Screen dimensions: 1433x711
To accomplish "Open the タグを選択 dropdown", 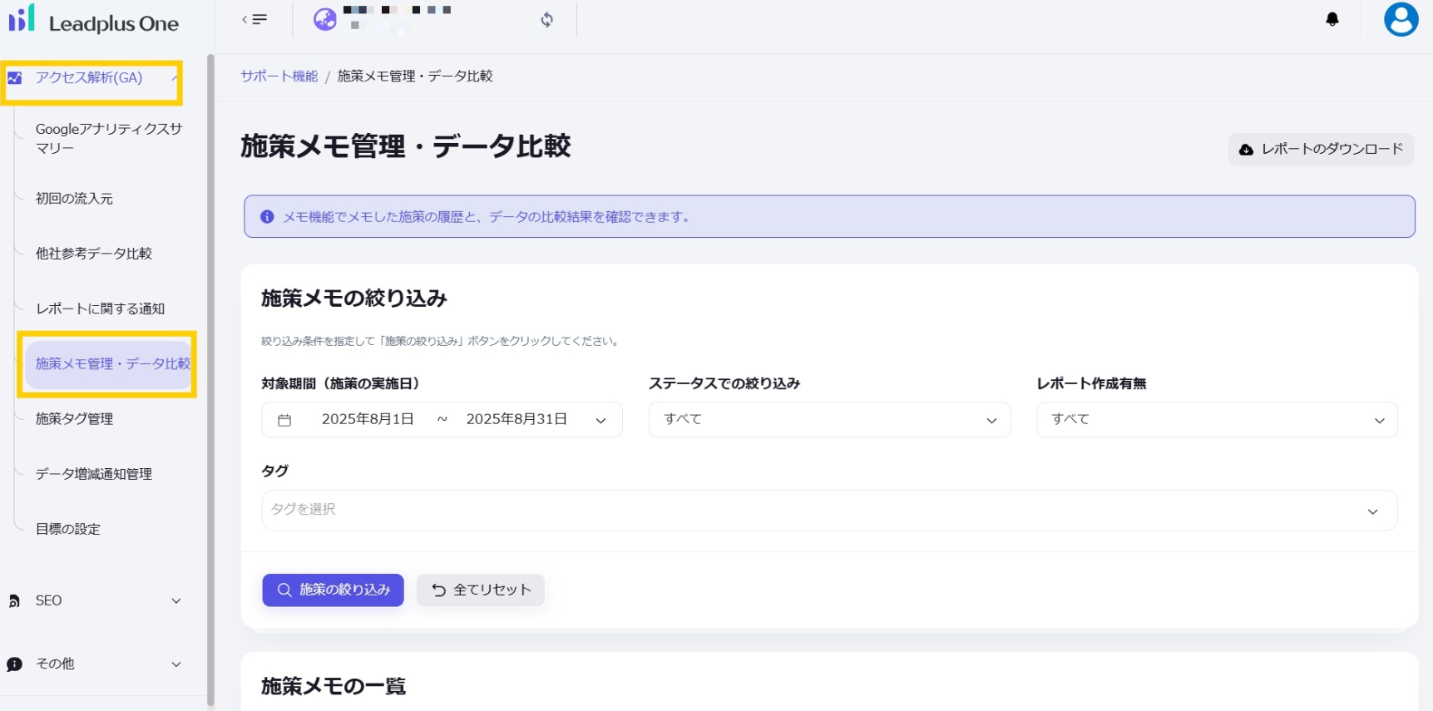I will click(x=828, y=510).
